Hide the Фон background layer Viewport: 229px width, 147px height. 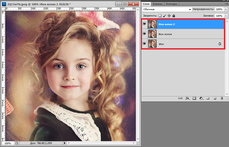pos(145,44)
